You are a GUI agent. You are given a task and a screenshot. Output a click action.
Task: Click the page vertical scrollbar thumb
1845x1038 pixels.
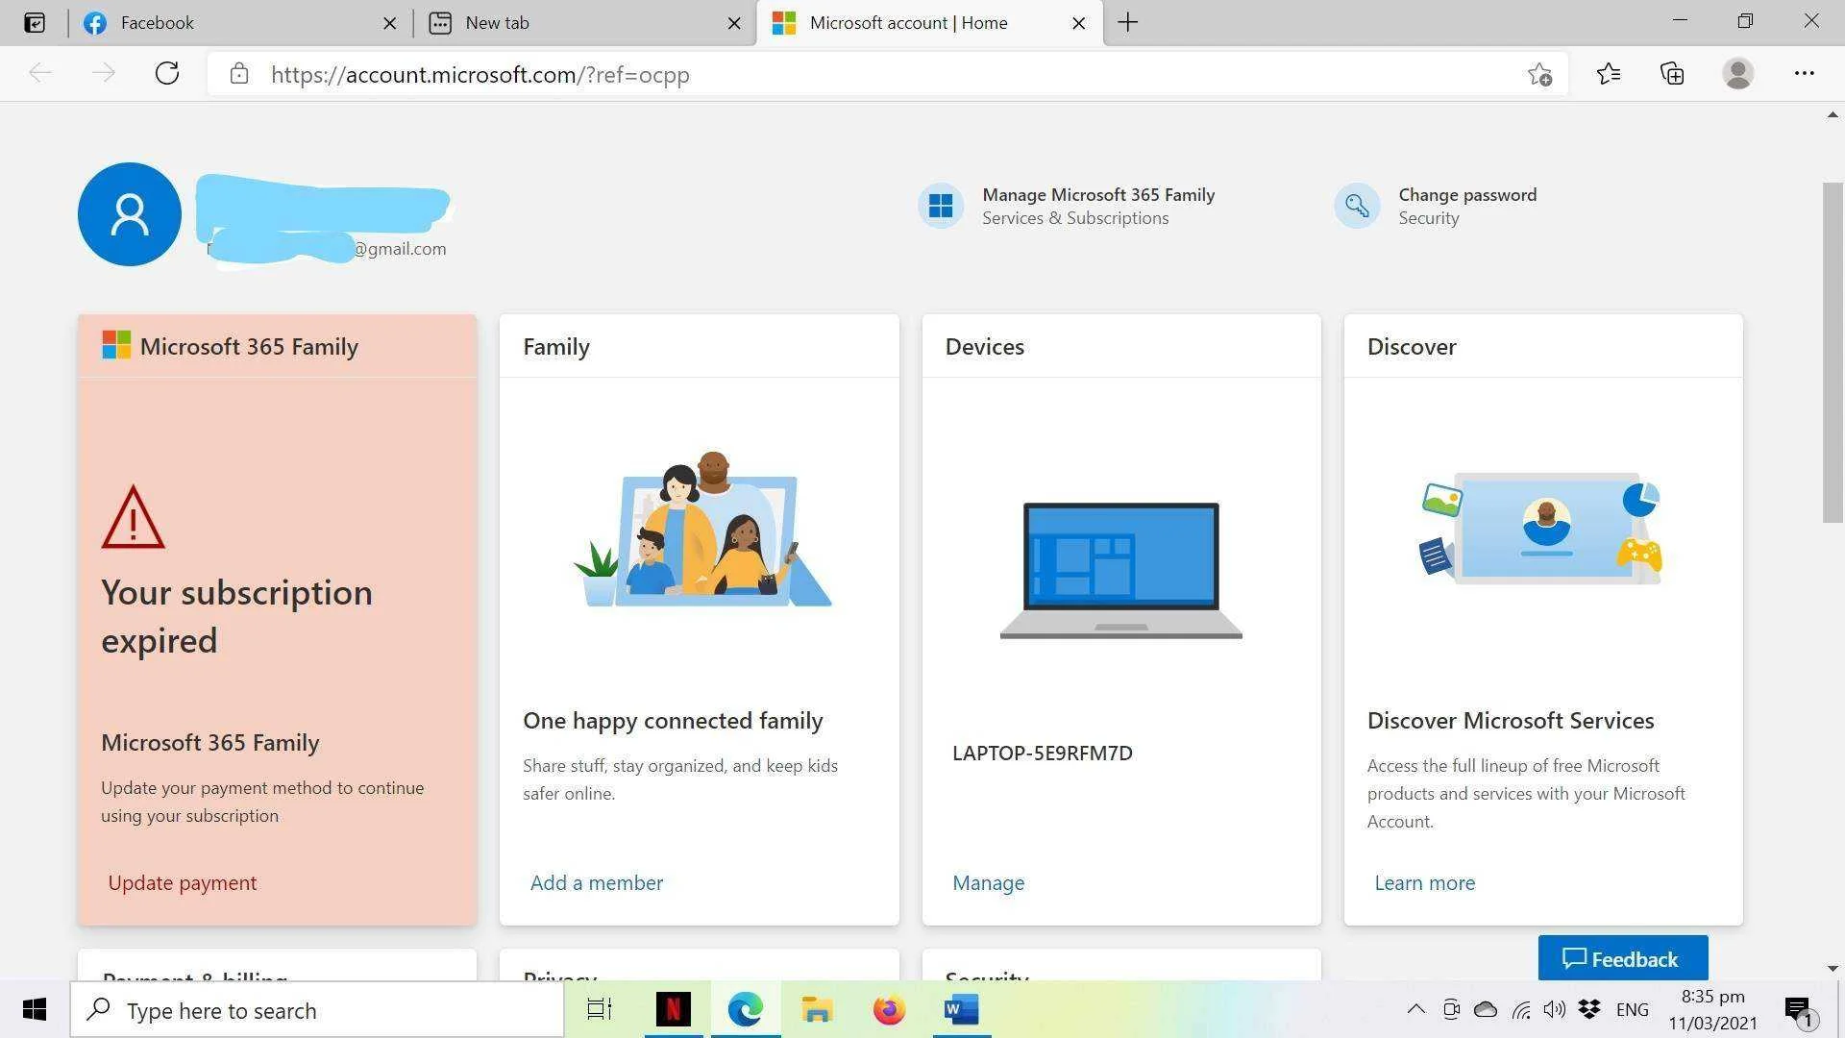(1833, 353)
